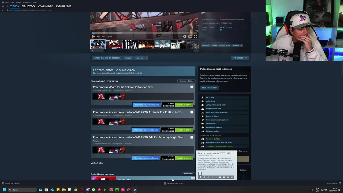Open JcJ en línea feature
343x193 pixels.
210,101
